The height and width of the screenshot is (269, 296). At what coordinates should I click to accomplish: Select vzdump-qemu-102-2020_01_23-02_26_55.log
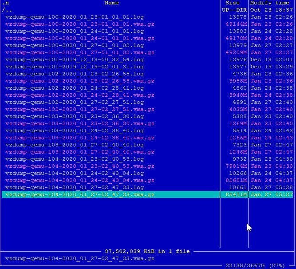[75, 74]
